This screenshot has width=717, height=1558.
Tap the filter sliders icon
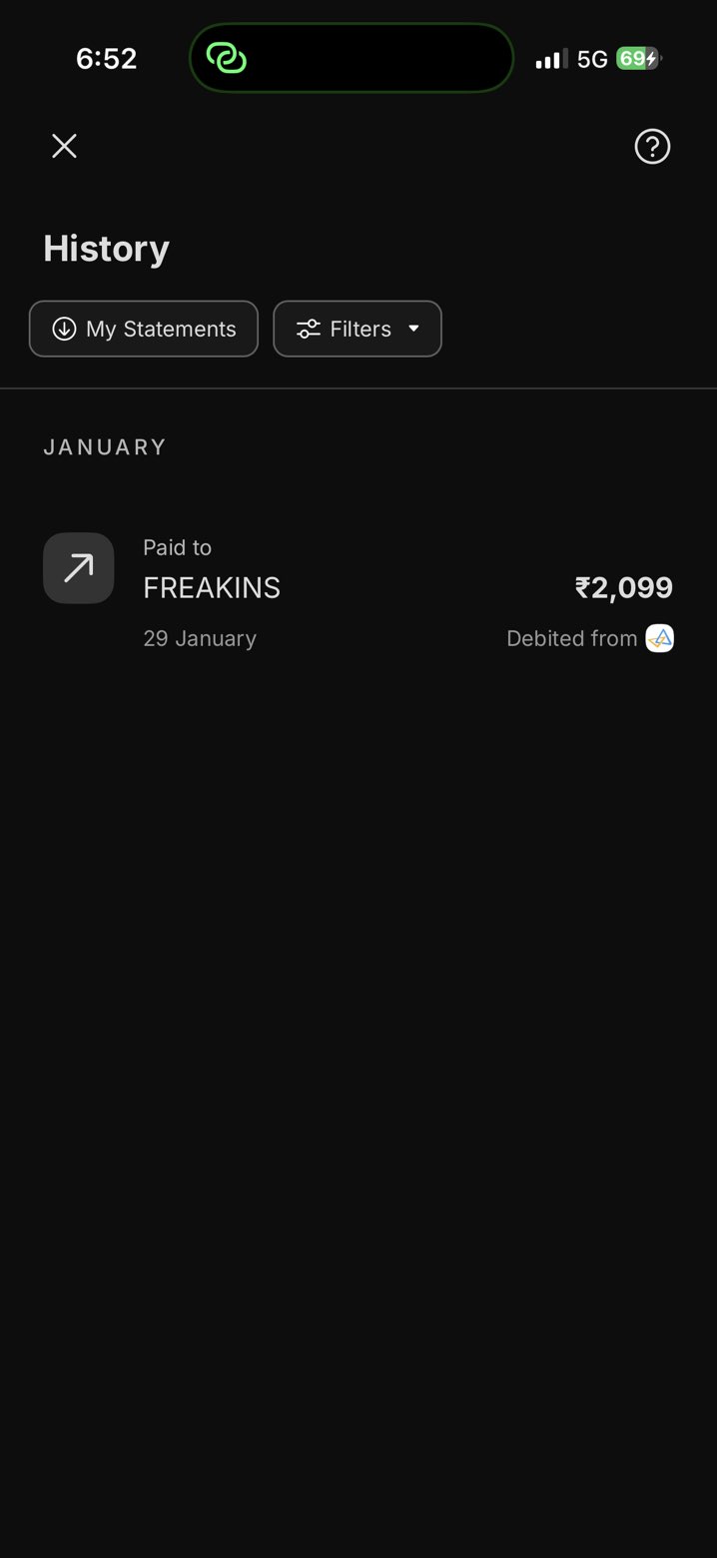point(309,329)
